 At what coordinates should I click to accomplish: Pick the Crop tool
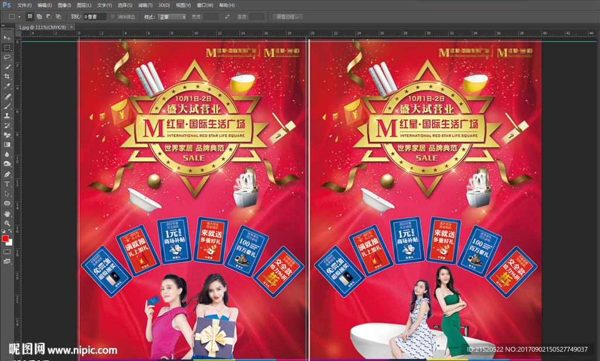point(7,76)
